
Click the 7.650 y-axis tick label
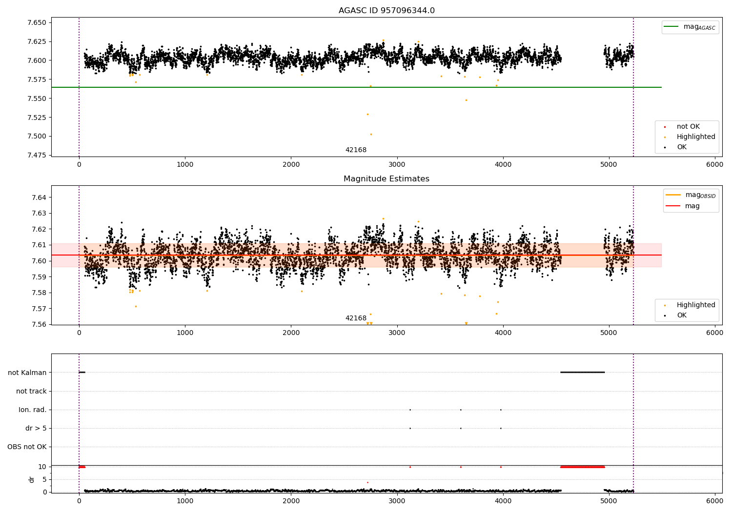click(37, 22)
